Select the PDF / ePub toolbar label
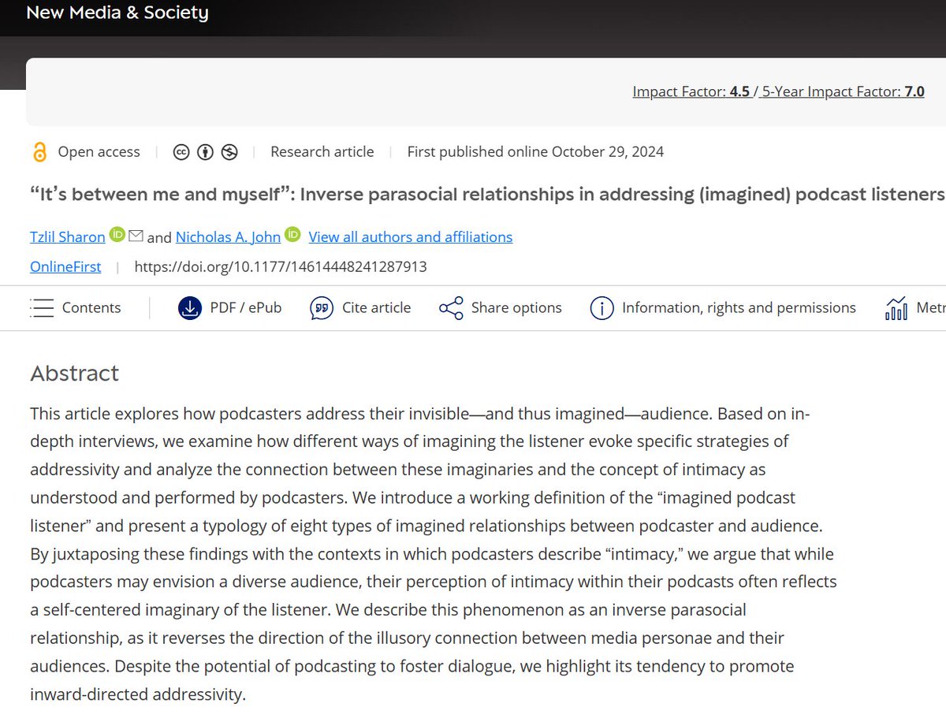Image resolution: width=946 pixels, height=718 pixels. point(246,307)
